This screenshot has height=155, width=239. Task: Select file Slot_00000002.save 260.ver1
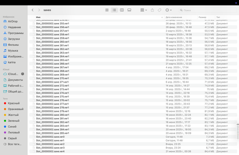[133, 42]
